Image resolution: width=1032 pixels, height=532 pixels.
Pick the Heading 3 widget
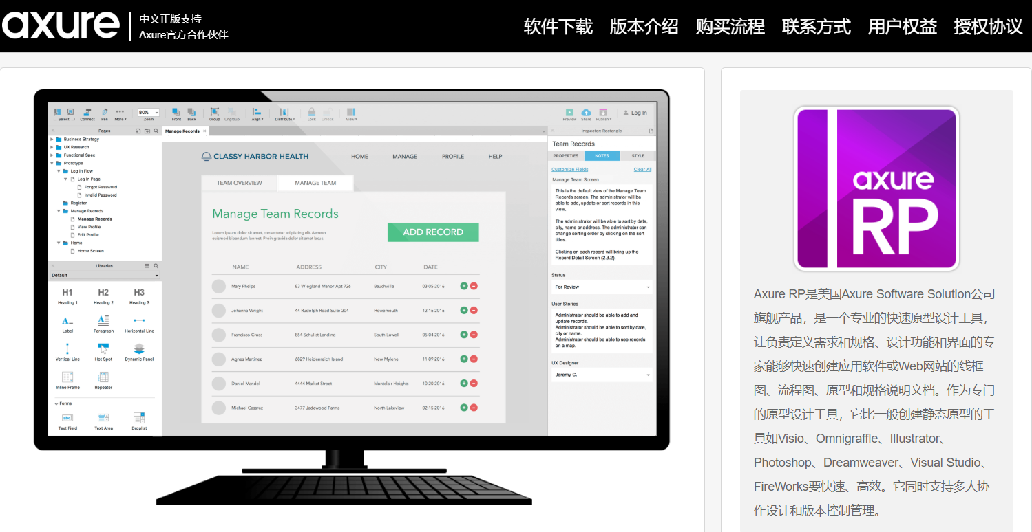click(x=139, y=296)
